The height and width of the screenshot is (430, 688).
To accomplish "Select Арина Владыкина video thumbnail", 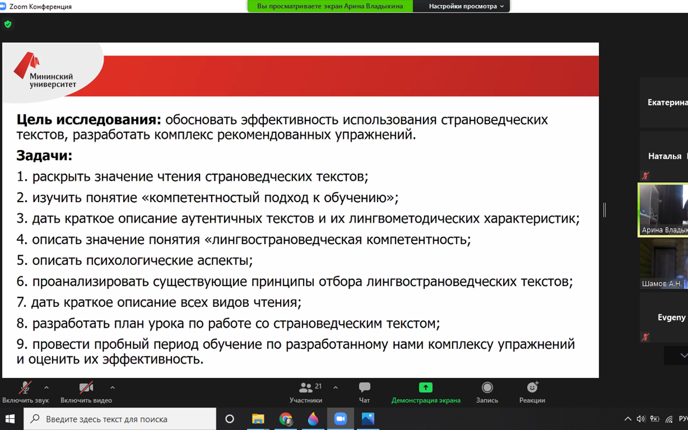I will click(x=663, y=210).
